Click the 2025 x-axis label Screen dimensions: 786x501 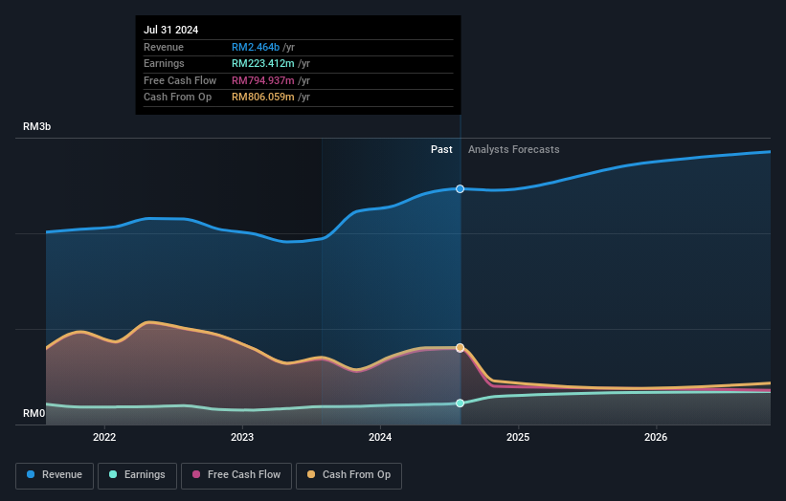pos(518,437)
